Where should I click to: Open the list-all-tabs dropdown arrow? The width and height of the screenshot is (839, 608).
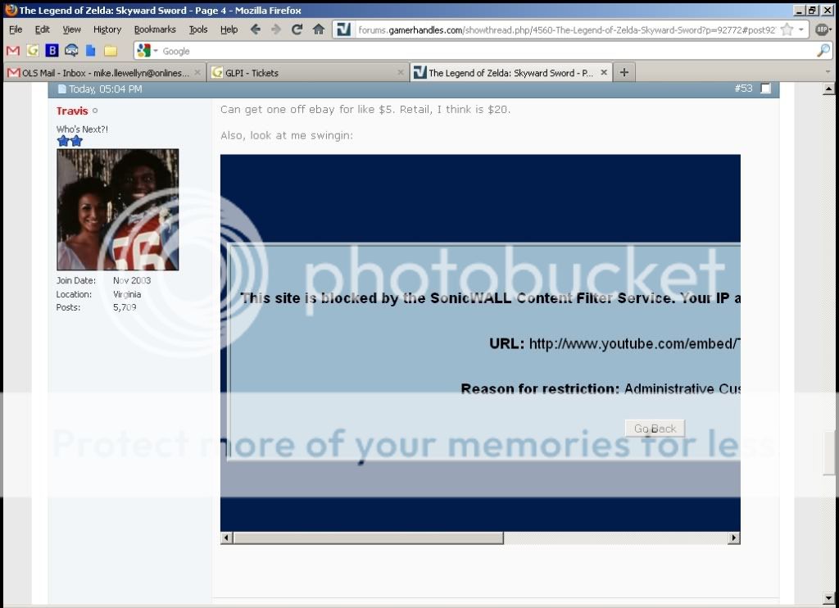click(x=828, y=72)
